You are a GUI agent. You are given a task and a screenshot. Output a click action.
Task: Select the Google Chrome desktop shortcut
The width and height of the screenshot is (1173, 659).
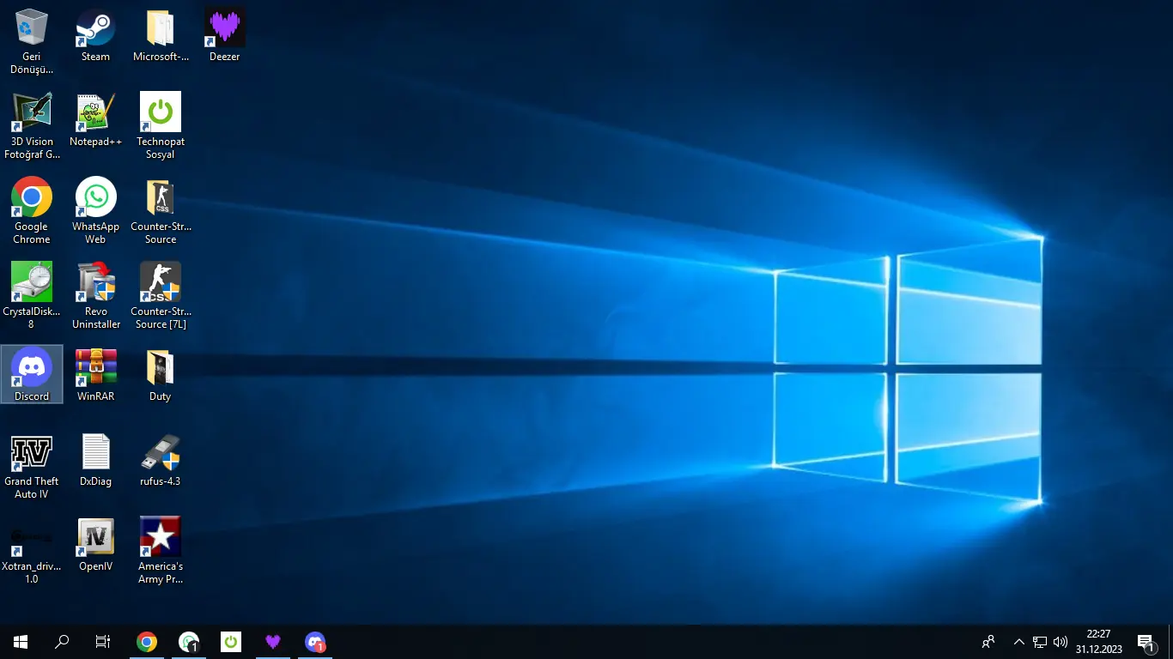click(x=32, y=211)
